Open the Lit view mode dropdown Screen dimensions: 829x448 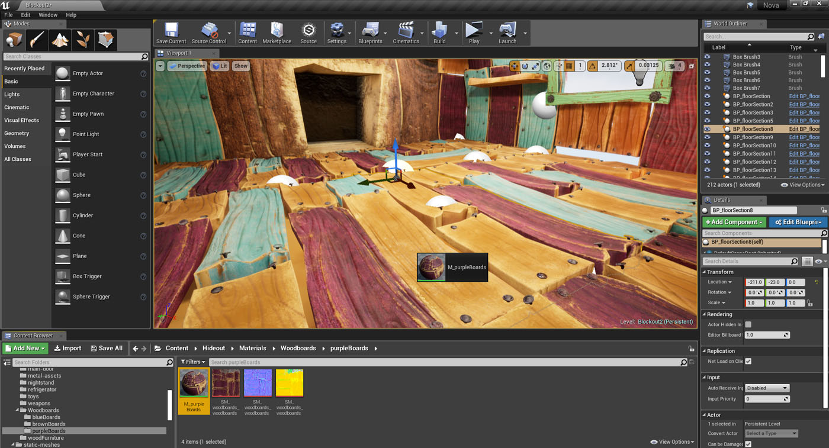point(220,66)
